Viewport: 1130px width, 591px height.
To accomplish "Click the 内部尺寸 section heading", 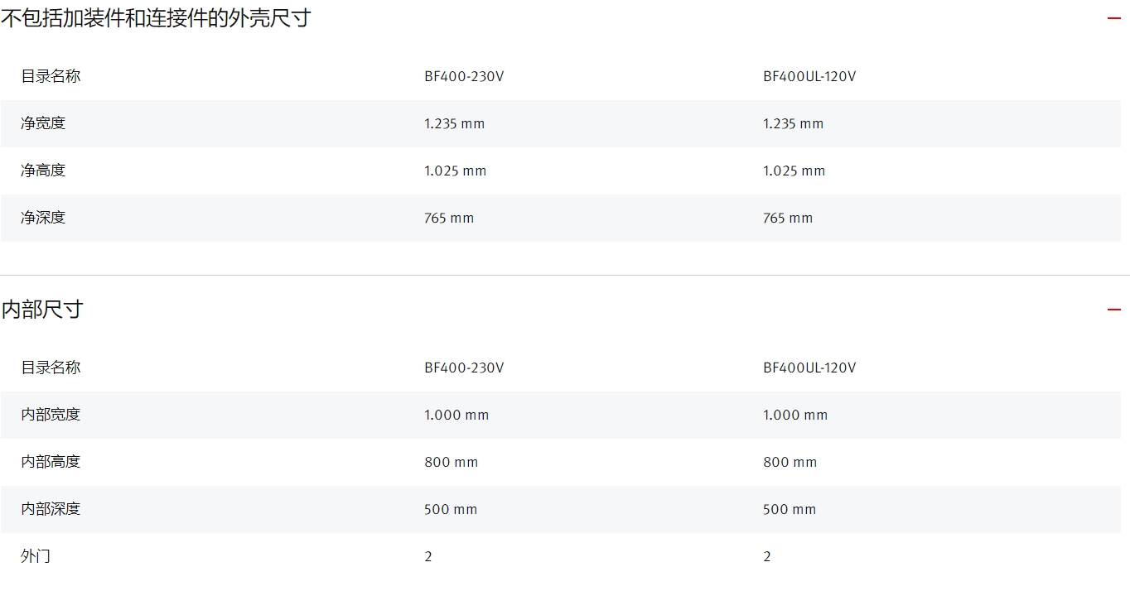I will (x=42, y=310).
